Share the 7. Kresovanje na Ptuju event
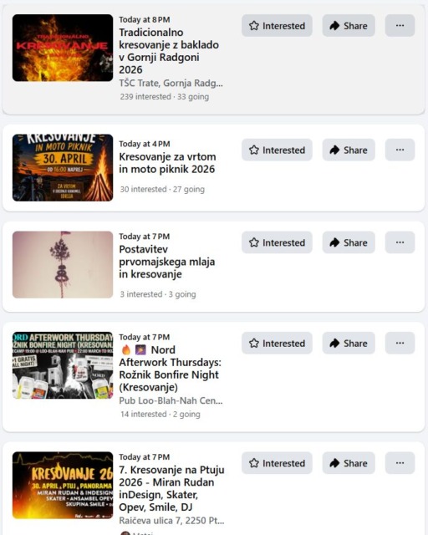The width and height of the screenshot is (428, 535). pos(349,463)
